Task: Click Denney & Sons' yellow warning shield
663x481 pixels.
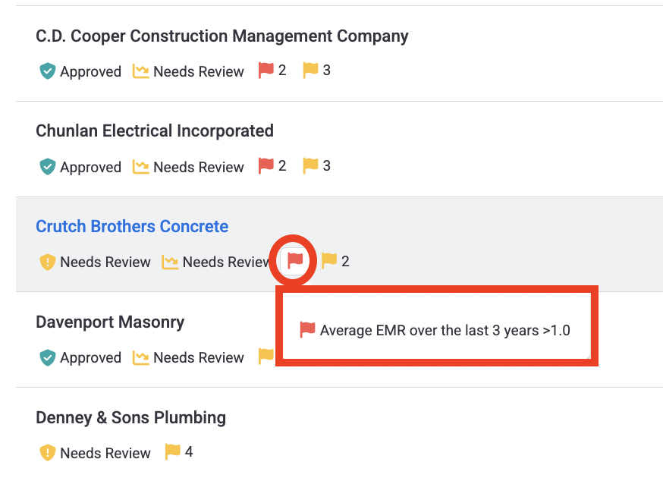Action: point(47,453)
